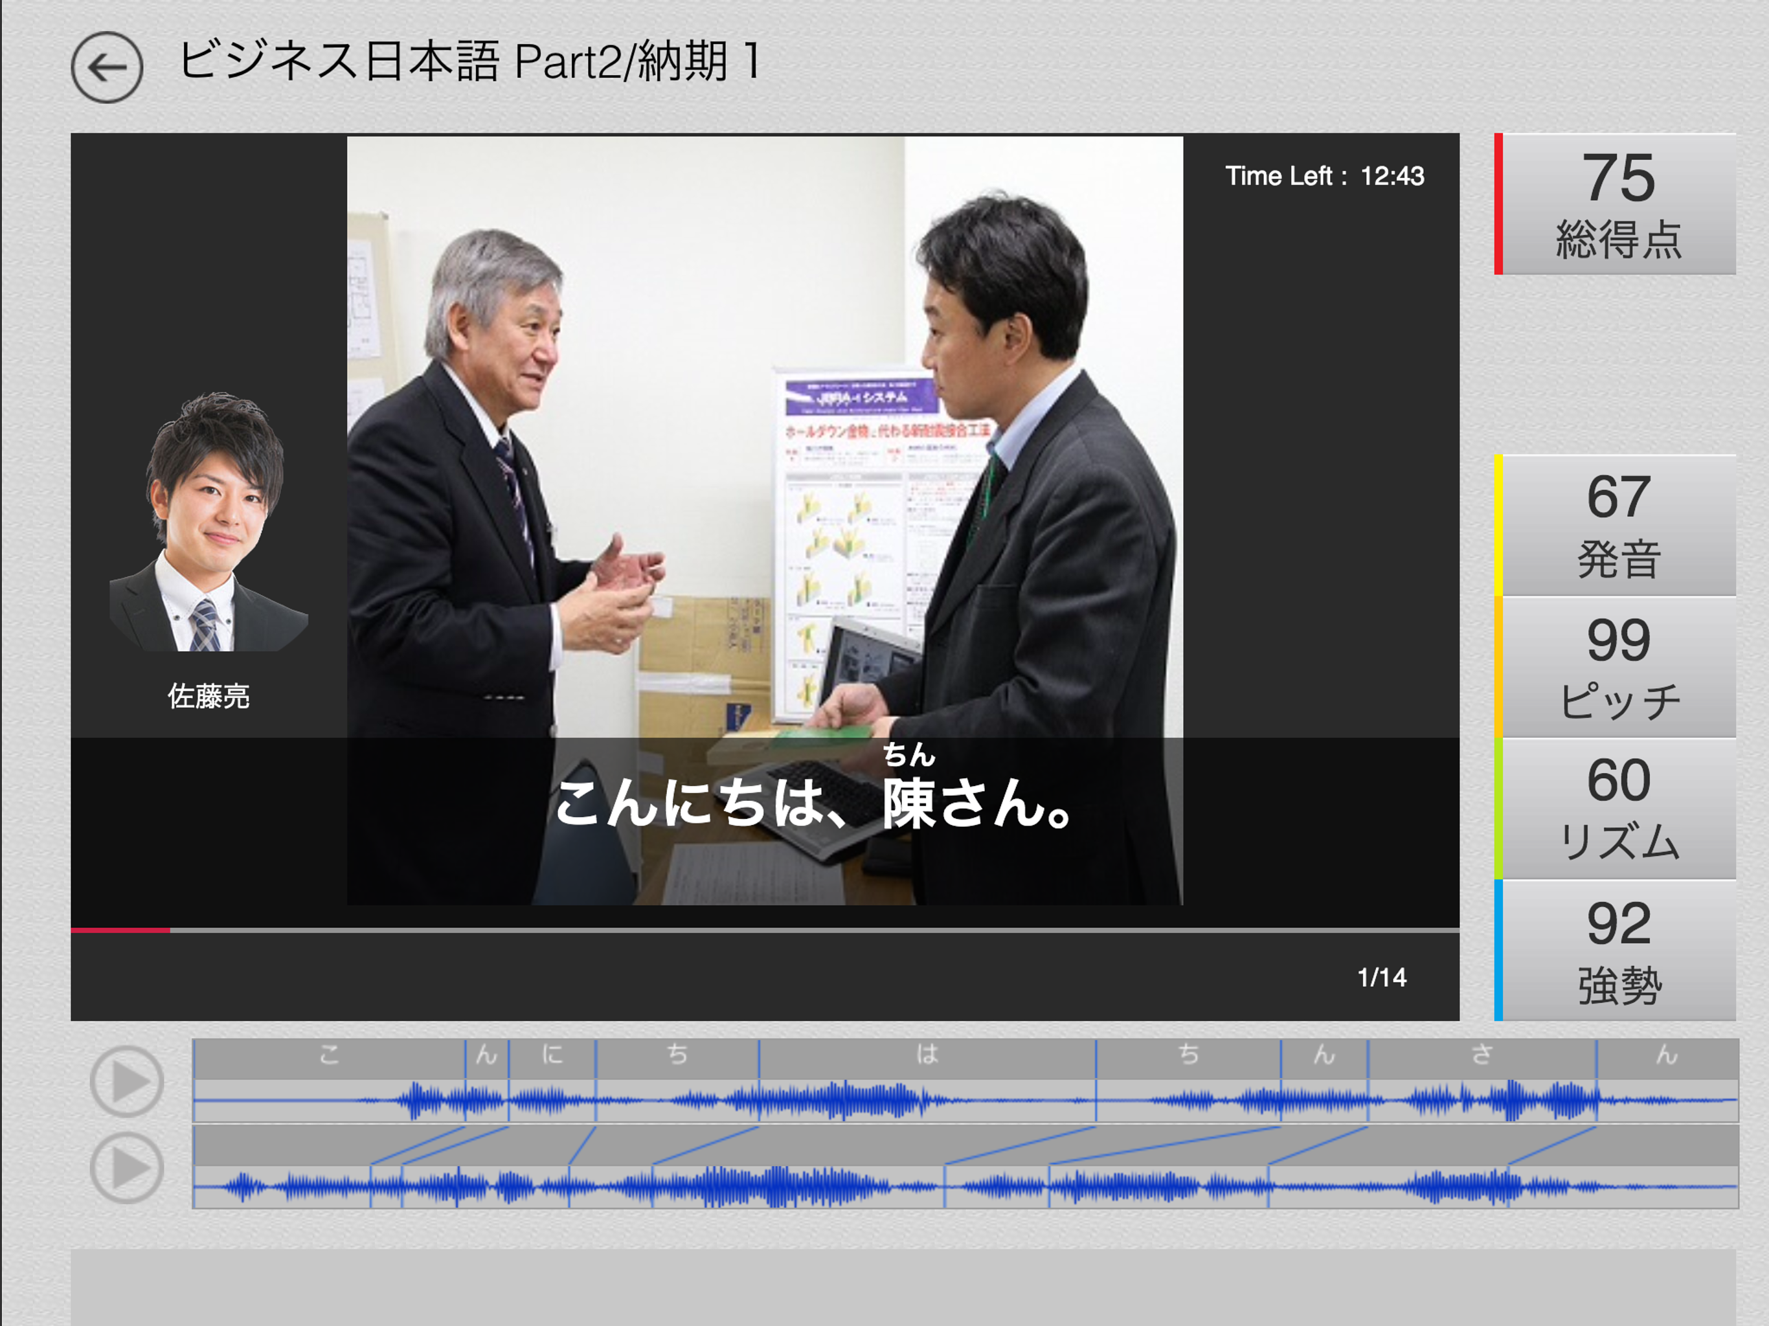Select the 発音 score tile
The height and width of the screenshot is (1326, 1769).
point(1617,526)
